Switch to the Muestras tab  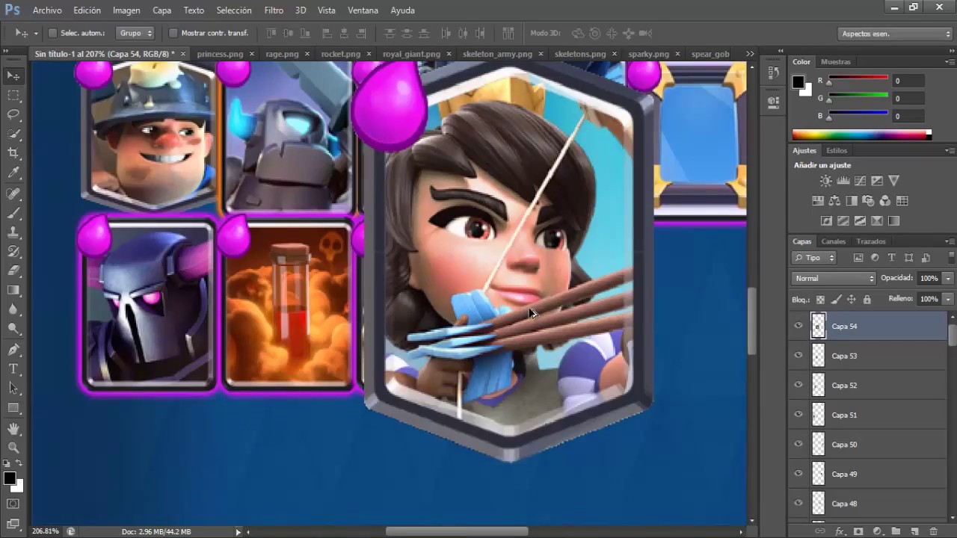[x=835, y=62]
